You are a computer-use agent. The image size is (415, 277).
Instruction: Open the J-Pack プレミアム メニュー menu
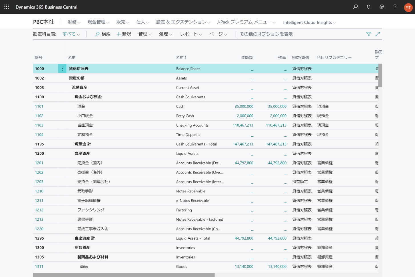point(246,22)
